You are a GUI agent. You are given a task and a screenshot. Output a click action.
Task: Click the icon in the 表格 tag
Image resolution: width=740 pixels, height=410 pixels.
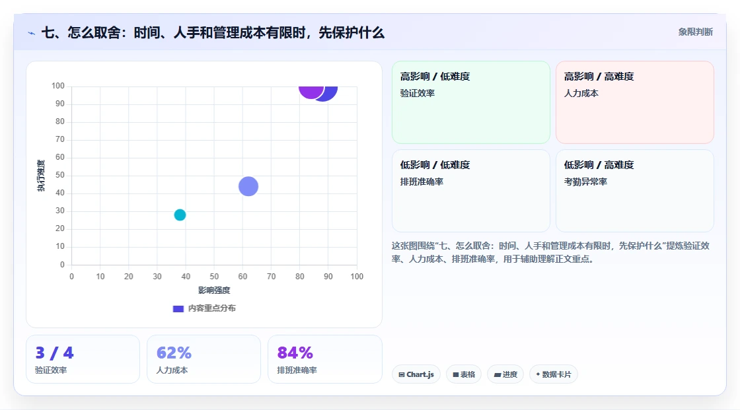coord(456,374)
